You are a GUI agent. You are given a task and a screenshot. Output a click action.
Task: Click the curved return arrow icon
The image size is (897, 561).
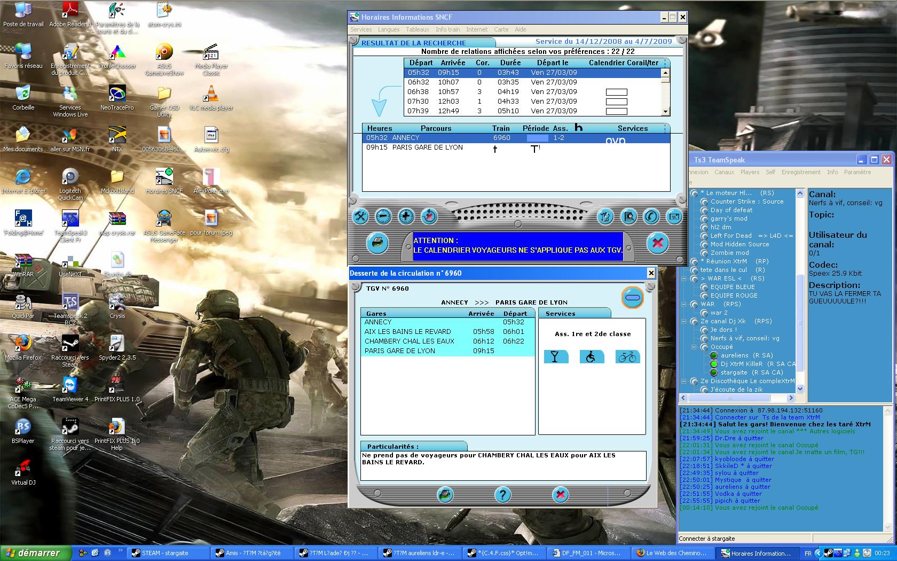(x=651, y=216)
